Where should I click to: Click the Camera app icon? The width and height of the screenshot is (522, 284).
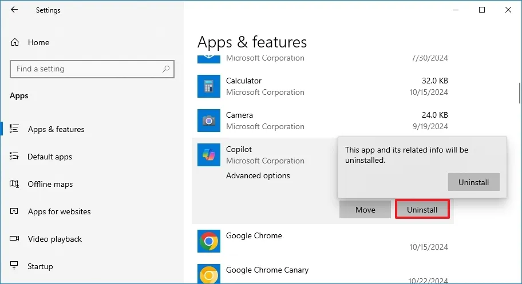tap(209, 121)
